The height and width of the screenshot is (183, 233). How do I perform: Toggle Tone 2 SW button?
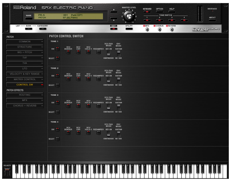point(57,76)
